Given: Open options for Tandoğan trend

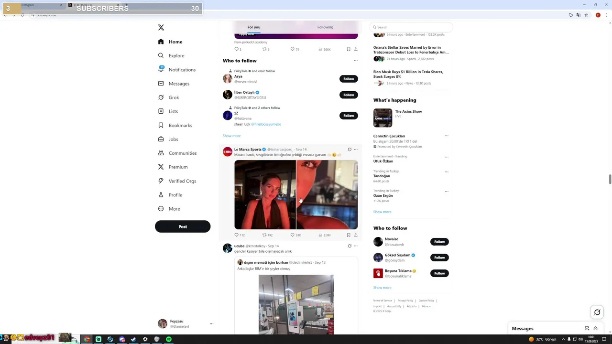Looking at the screenshot, I should coord(447,172).
